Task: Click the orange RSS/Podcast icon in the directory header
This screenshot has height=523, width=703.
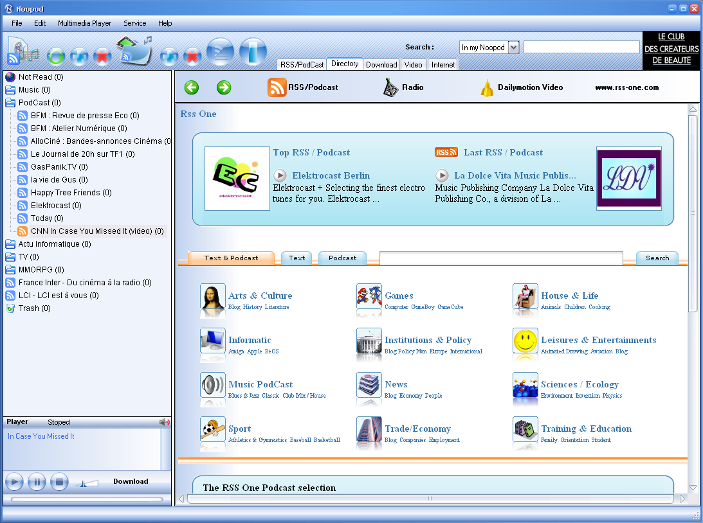Action: [x=277, y=87]
